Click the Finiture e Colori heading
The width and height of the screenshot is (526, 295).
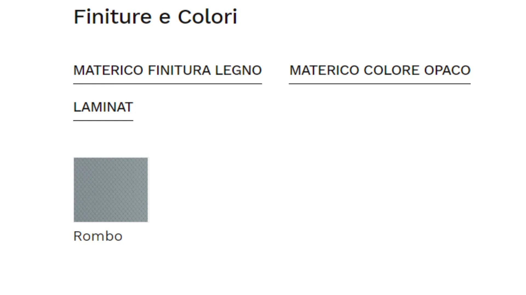(155, 17)
